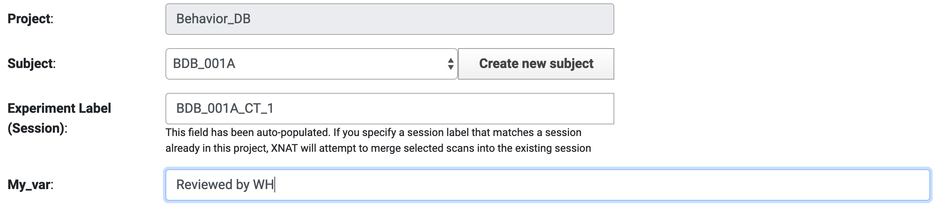
Task: Click the word XNAT in the hint
Action: (284, 148)
